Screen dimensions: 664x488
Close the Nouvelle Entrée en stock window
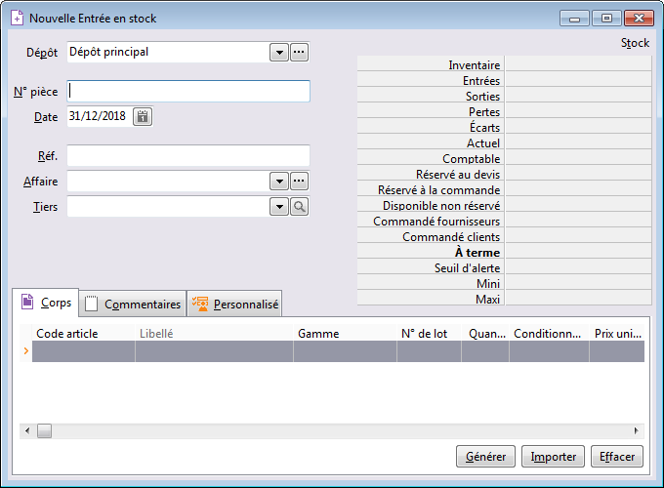tap(639, 19)
